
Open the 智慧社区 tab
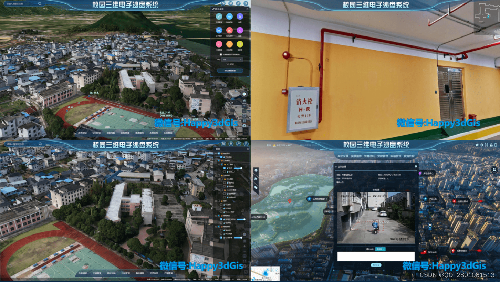[x=369, y=156]
